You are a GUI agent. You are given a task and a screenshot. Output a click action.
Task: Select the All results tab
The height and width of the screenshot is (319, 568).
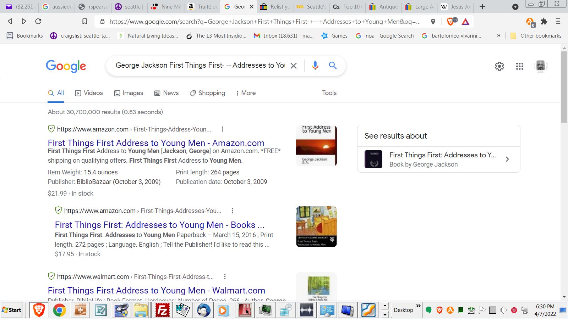[56, 93]
